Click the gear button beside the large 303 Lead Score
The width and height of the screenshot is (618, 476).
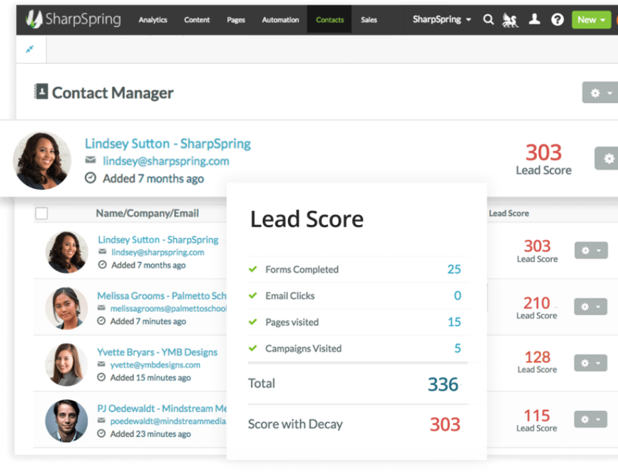[x=606, y=159]
